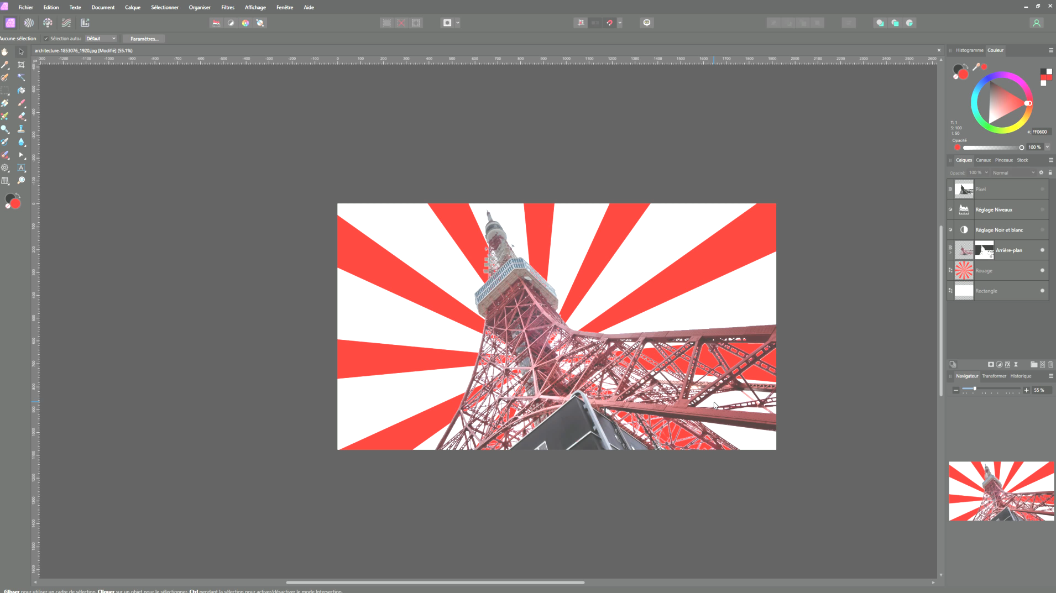
Task: Uncheck the Sélection auto checkbox
Action: tap(46, 39)
